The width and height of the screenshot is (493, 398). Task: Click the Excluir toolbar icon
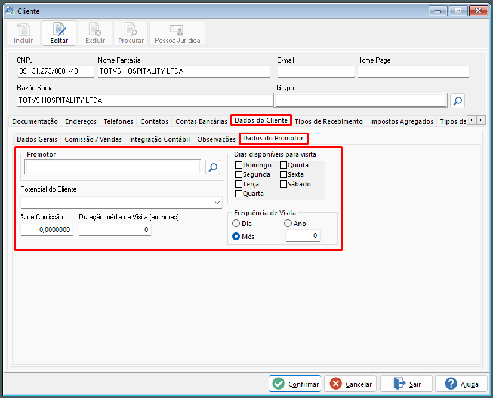pos(95,33)
